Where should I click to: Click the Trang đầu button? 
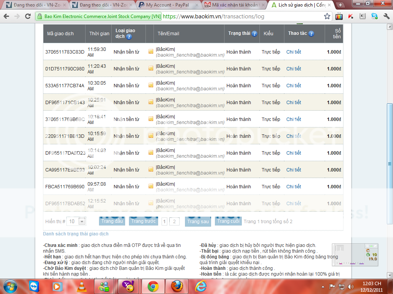tap(112, 221)
